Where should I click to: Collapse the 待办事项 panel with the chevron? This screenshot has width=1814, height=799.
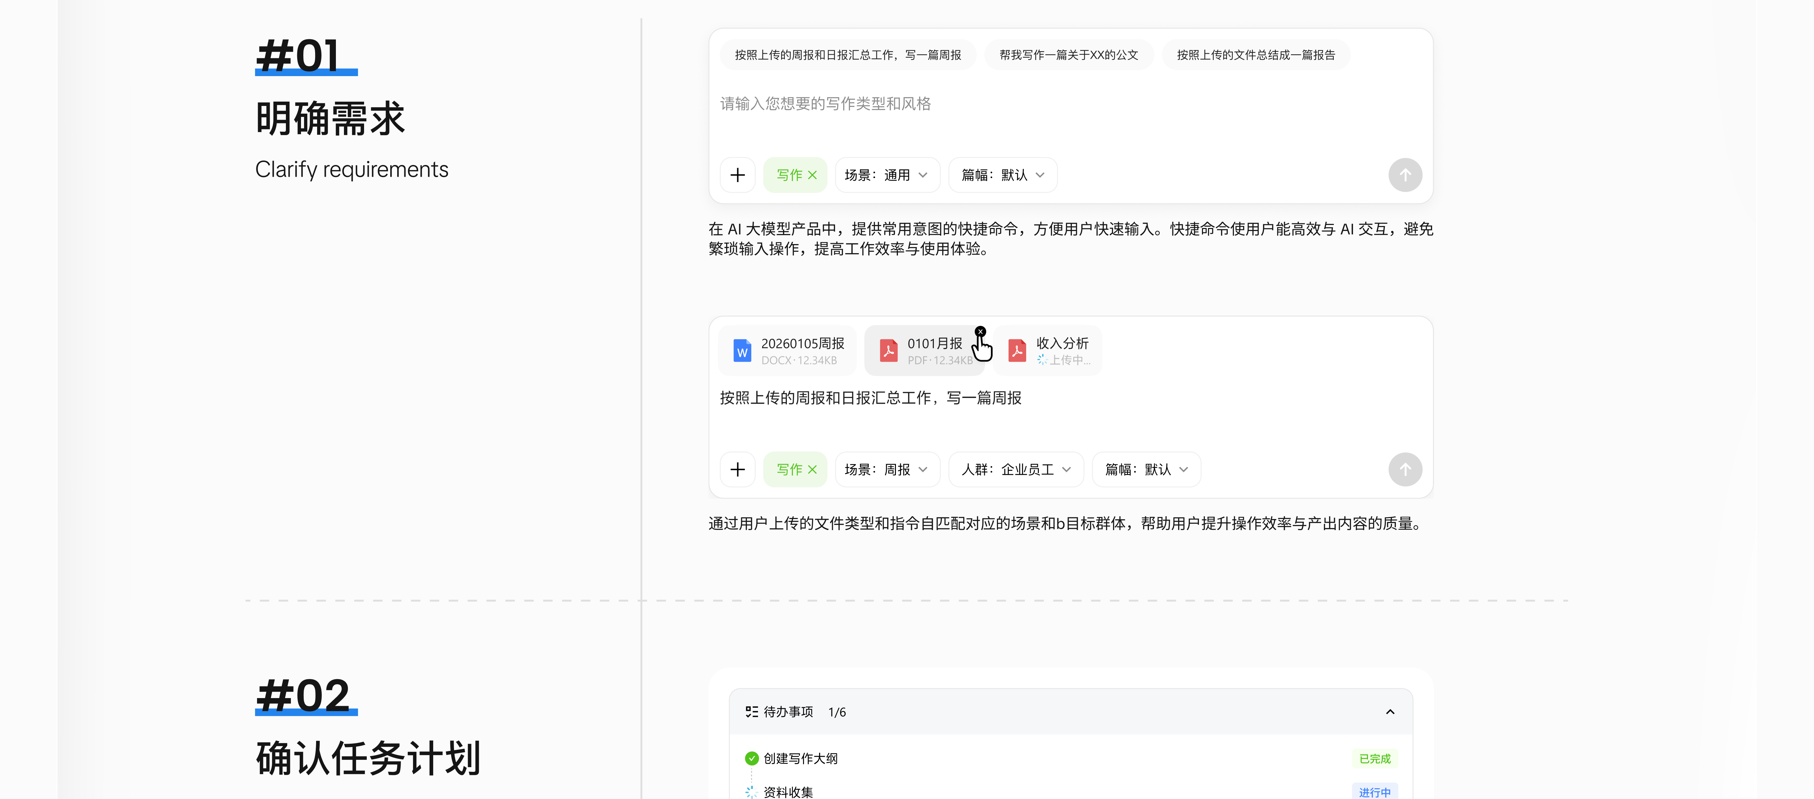click(1390, 712)
